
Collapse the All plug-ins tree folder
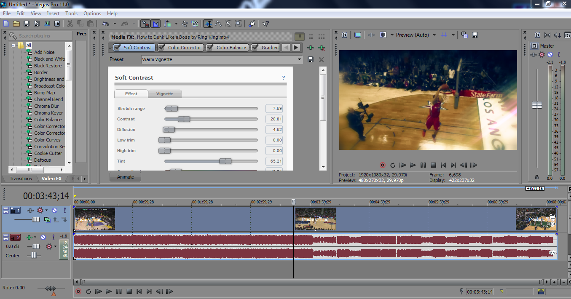(13, 45)
